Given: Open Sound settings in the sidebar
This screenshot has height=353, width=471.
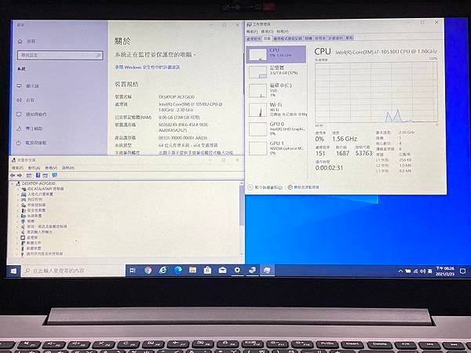Looking at the screenshot, I should [26, 100].
